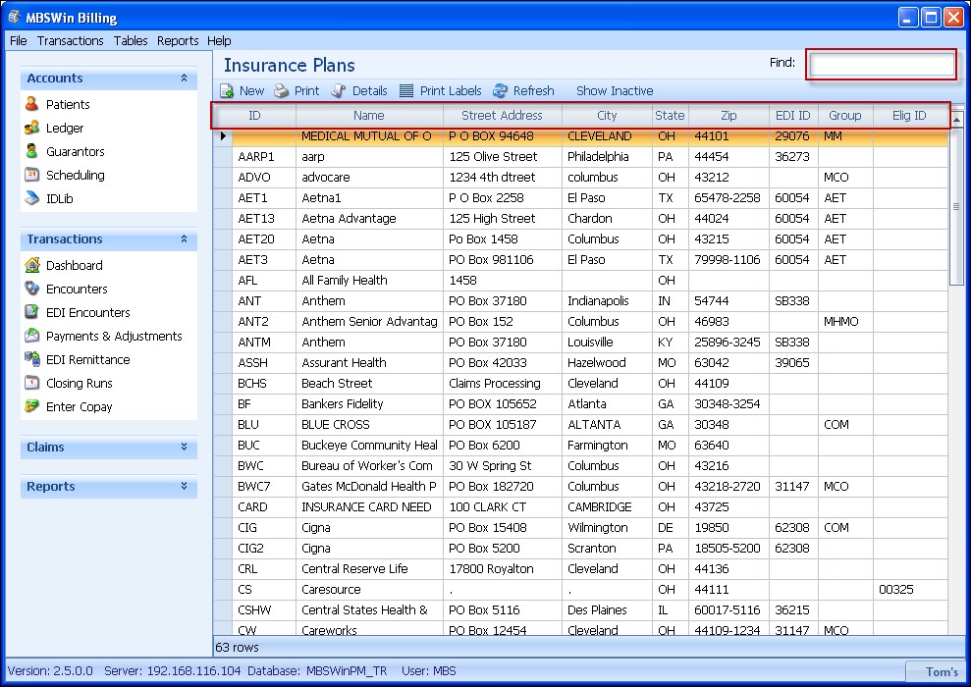Open the Transactions menu

point(70,40)
